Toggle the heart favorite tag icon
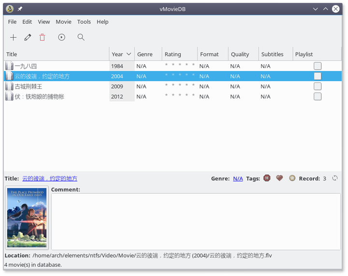Screen dimensions: 348x276 tap(279, 178)
